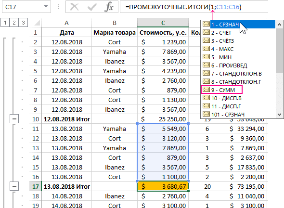284x208 pixels.
Task: Click the orange highlighted cell C17
Action: pyautogui.click(x=163, y=186)
